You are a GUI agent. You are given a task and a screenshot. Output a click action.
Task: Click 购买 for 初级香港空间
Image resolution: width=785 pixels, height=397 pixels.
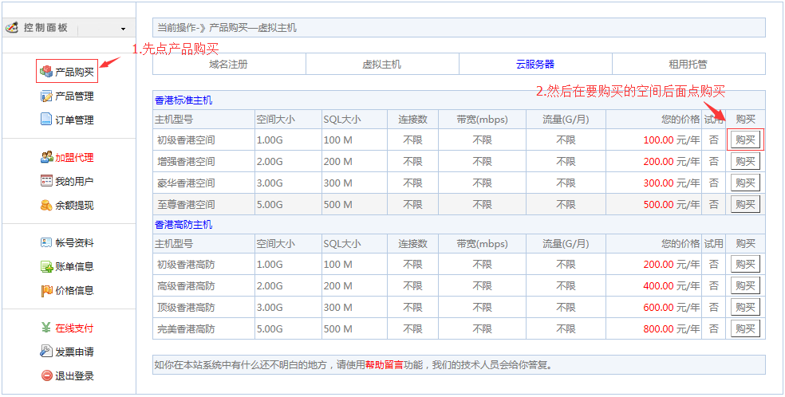[745, 140]
